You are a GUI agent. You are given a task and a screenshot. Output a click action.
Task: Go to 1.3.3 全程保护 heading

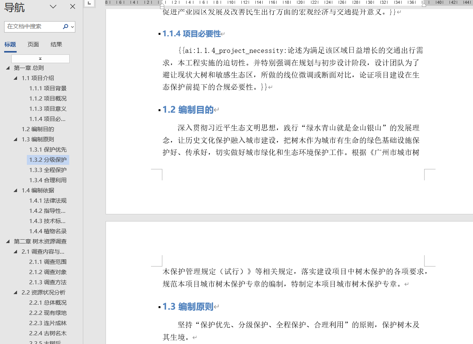48,170
